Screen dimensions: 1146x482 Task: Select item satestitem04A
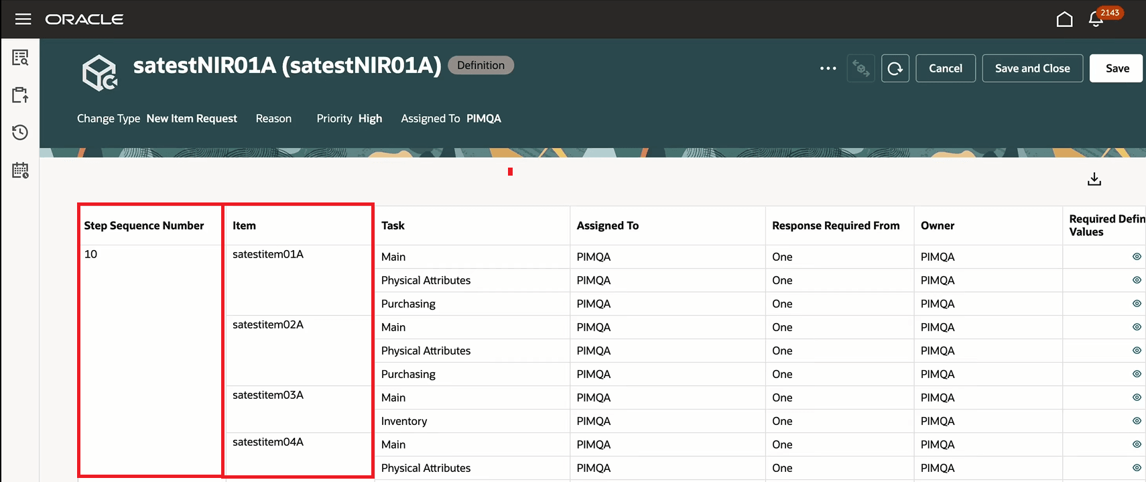click(268, 442)
